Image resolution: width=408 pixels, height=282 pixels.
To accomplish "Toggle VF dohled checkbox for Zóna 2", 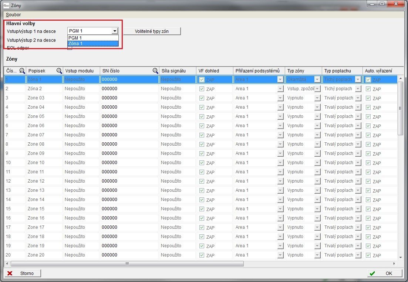I will [x=202, y=89].
